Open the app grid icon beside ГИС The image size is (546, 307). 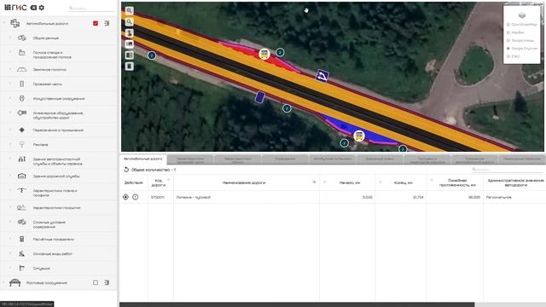click(x=8, y=8)
